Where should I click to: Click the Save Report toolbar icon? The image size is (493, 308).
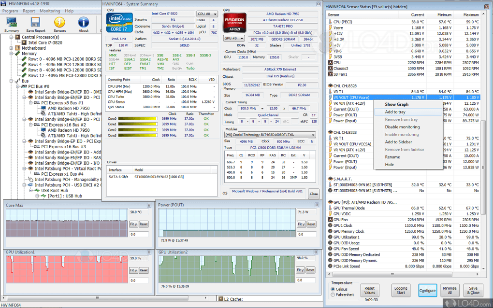coord(36,25)
